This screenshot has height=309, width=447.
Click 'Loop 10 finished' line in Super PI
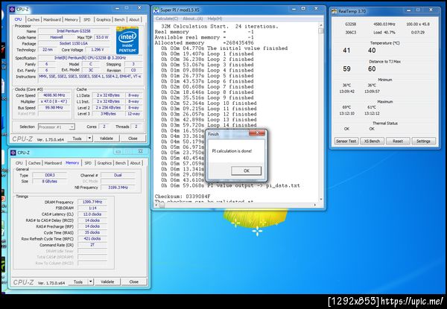tap(209, 103)
